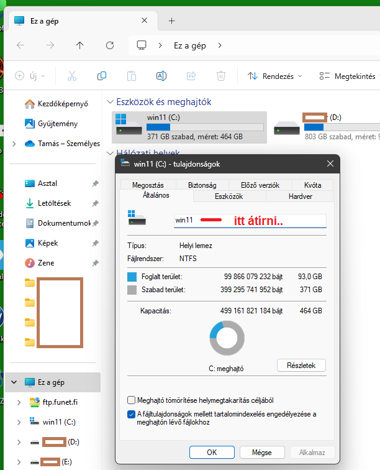
Task: Open the Képek folder
Action: pos(42,243)
